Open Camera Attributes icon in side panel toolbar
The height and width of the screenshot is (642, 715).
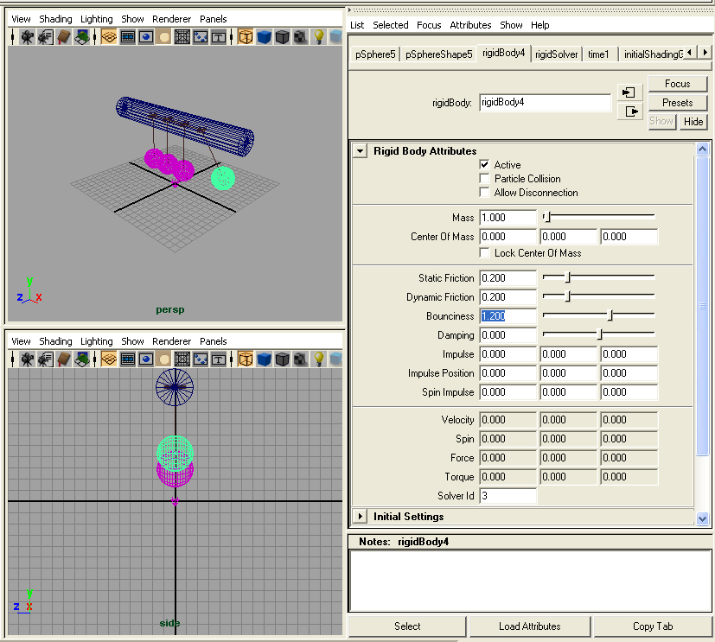45,359
